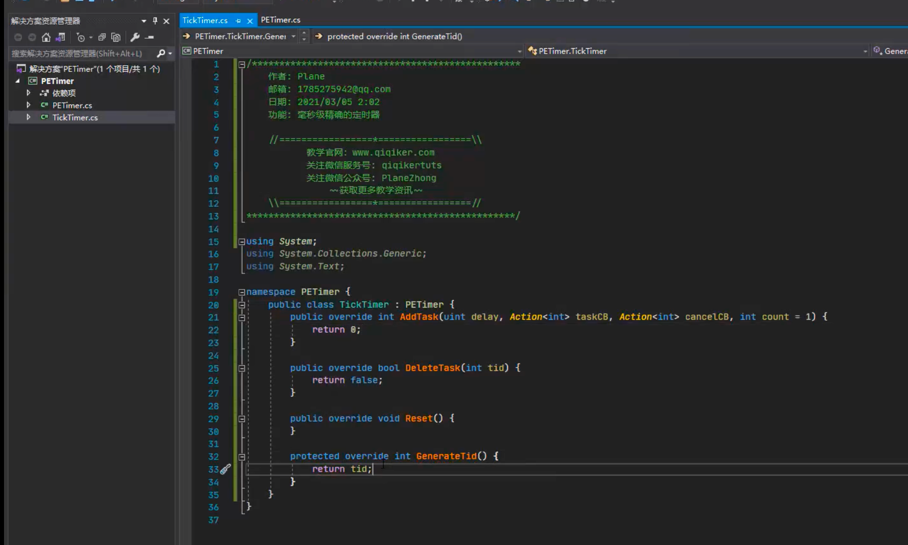The height and width of the screenshot is (545, 908).
Task: Click the Collapse All icon in Solution Explorer
Action: [102, 37]
